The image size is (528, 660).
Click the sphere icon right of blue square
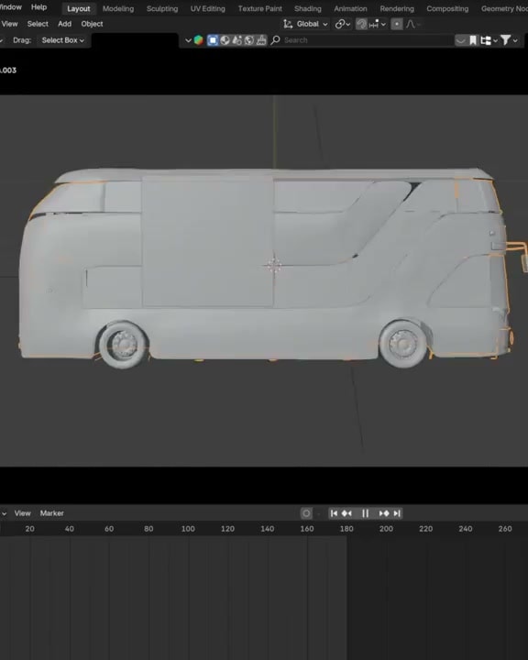(x=225, y=40)
